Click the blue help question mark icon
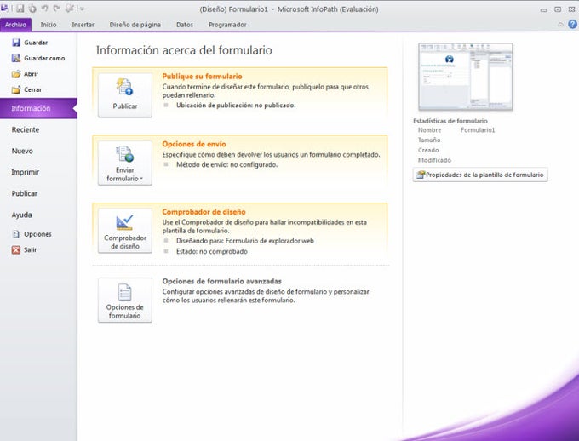Screen dimensions: 579x441 [572, 25]
